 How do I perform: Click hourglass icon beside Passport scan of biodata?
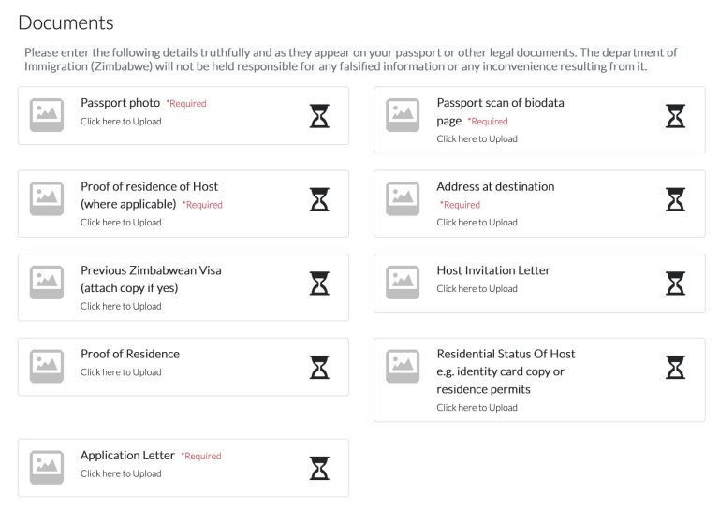[x=675, y=116]
